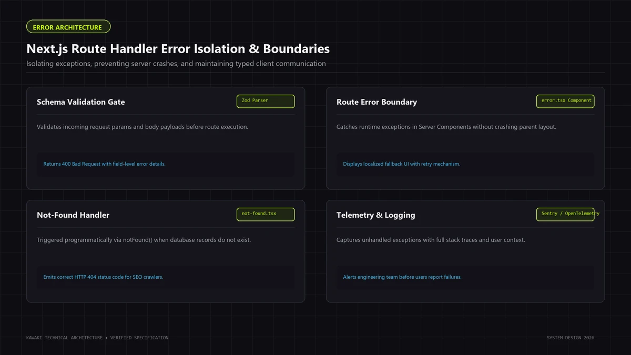Viewport: 631px width, 355px height.
Task: Click the Zod Parser tag
Action: pyautogui.click(x=266, y=101)
